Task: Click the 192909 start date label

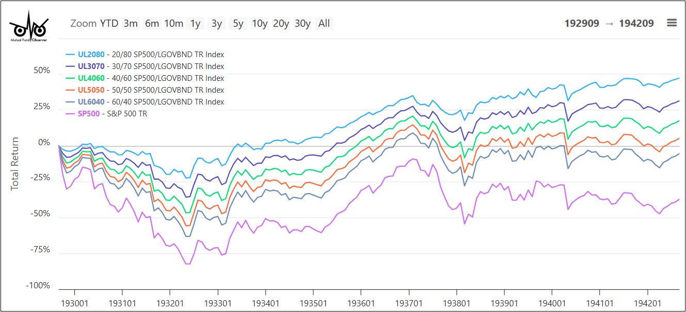Action: coord(582,23)
